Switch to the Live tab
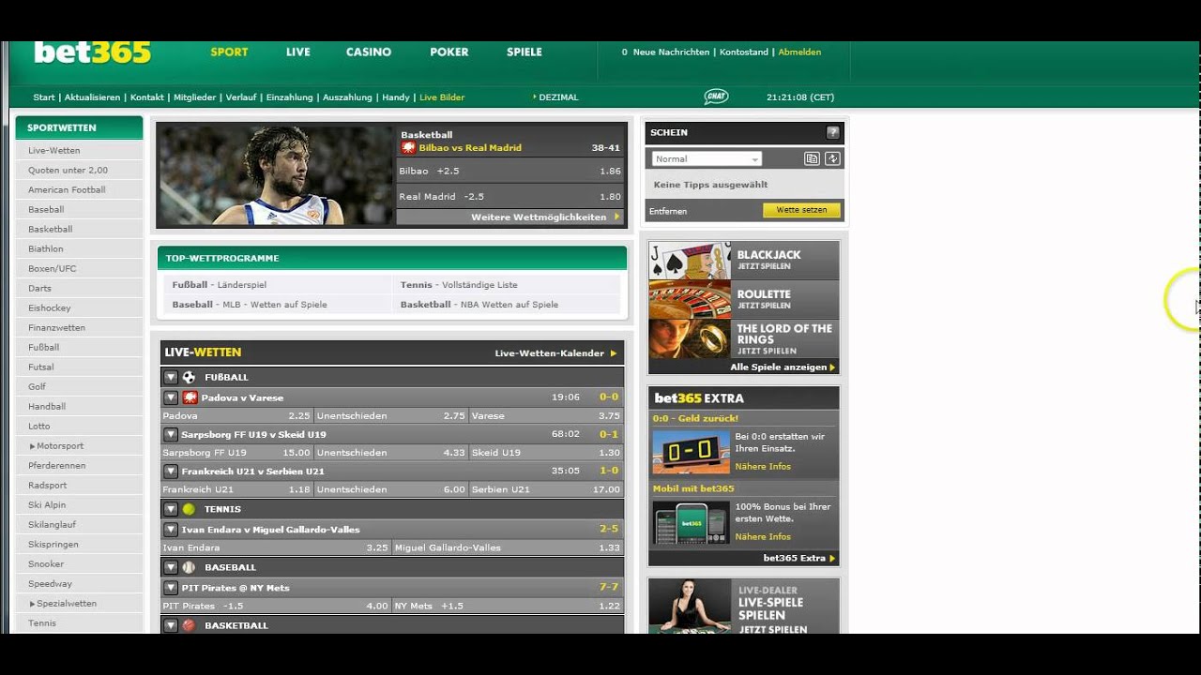The width and height of the screenshot is (1201, 675). point(298,52)
